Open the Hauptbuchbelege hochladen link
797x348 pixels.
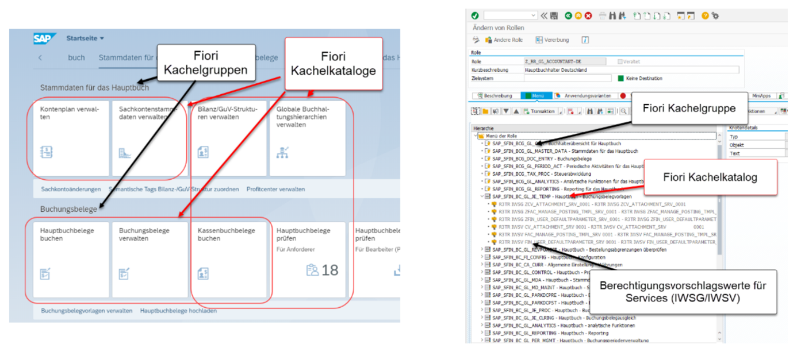pos(179,311)
